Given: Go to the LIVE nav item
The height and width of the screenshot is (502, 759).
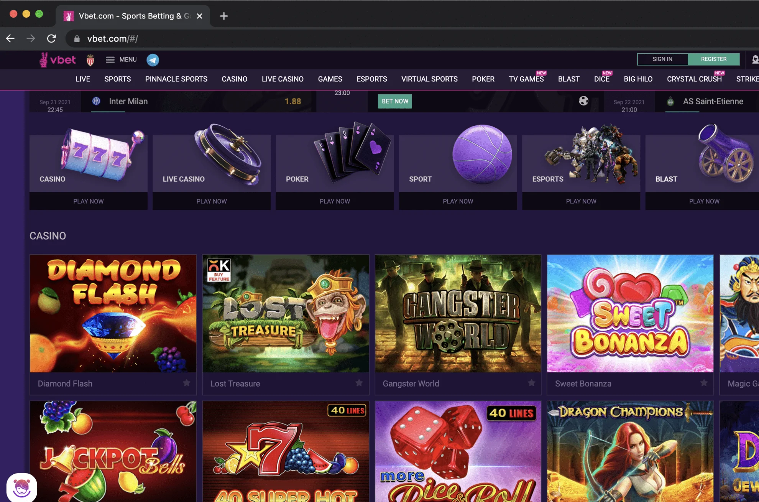Looking at the screenshot, I should [x=83, y=79].
